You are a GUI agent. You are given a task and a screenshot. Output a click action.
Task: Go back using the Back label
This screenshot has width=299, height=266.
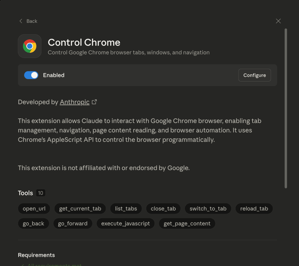click(x=32, y=21)
